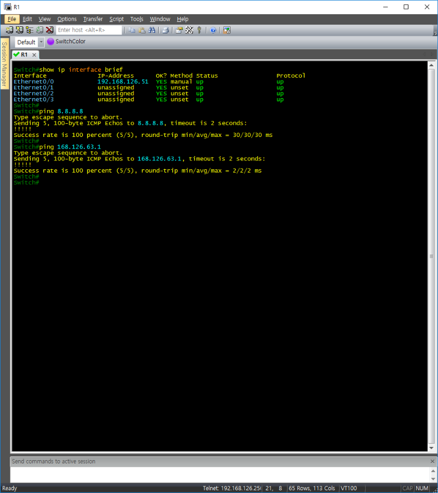
Task: Click the Public Key Assistant key icon
Action: pyautogui.click(x=199, y=30)
